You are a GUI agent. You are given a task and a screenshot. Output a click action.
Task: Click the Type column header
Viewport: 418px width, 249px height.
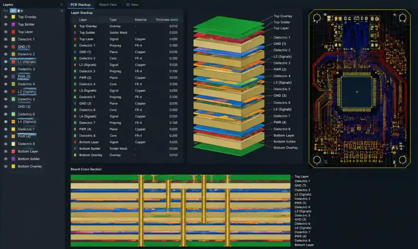(x=113, y=20)
